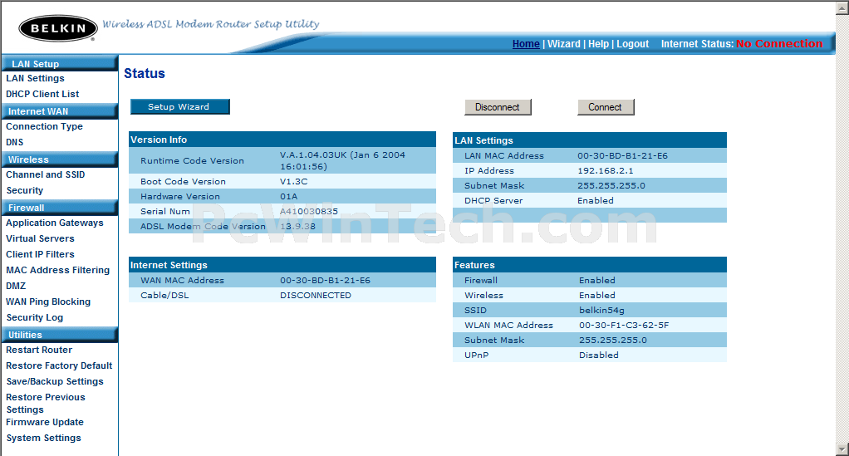
Task: Click the Features table header
Action: click(590, 265)
